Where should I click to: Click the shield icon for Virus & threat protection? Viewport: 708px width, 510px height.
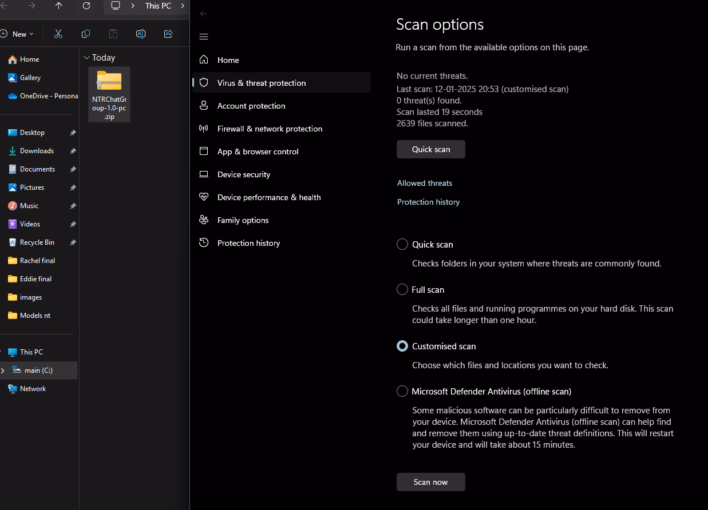pos(204,82)
